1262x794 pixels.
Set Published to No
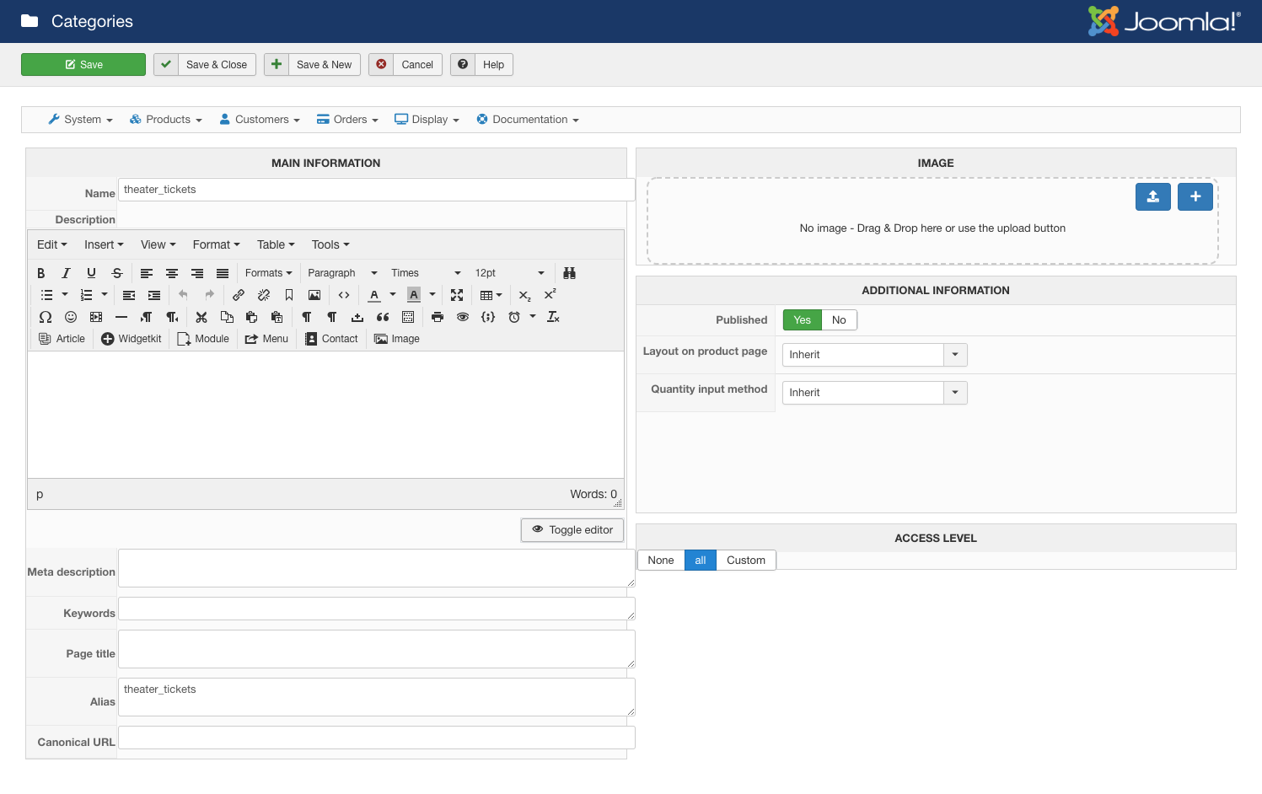coord(839,320)
